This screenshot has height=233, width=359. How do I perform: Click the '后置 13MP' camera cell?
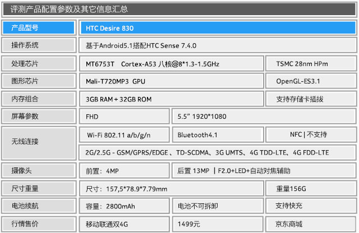[264, 170]
